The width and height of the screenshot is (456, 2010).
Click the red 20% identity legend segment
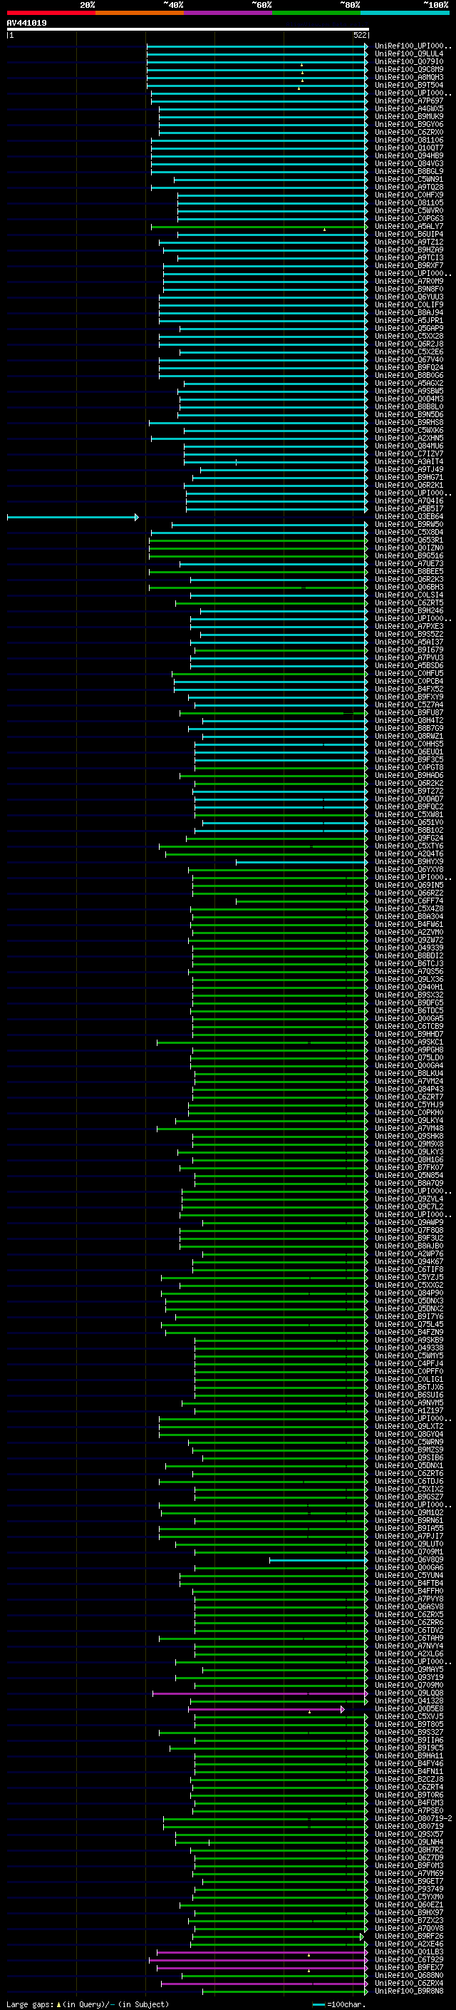(x=51, y=13)
